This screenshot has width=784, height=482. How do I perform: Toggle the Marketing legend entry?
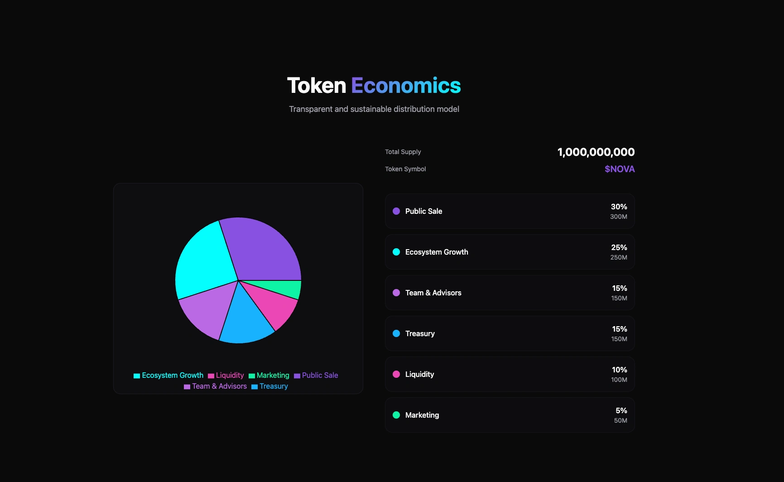tap(269, 376)
